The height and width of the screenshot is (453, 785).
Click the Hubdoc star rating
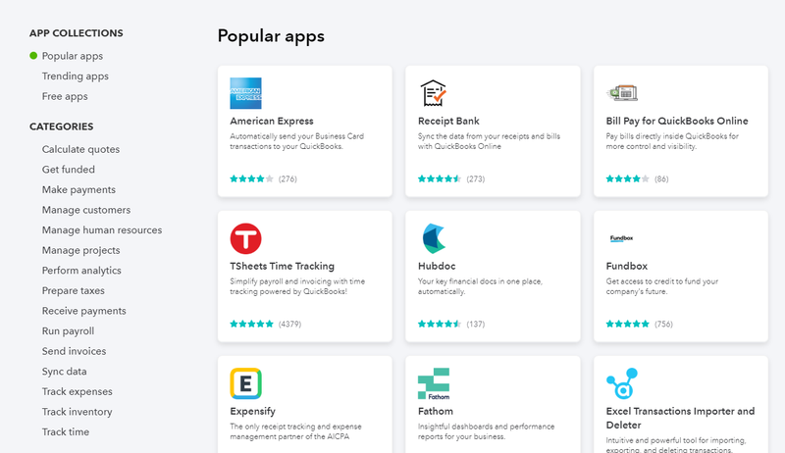pyautogui.click(x=440, y=324)
